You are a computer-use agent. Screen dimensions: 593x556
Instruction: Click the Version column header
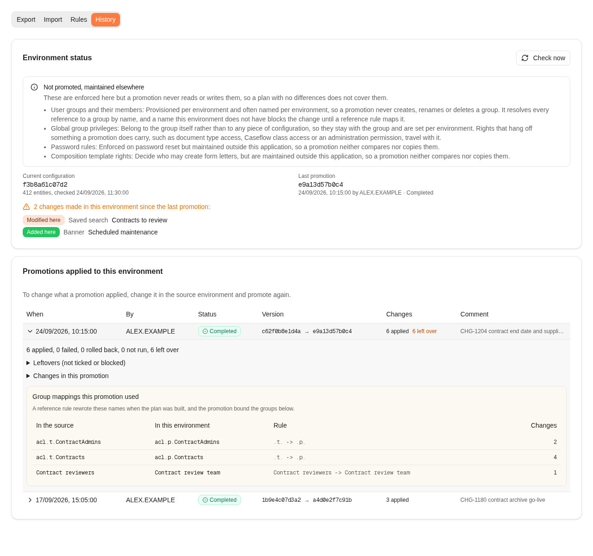point(273,314)
